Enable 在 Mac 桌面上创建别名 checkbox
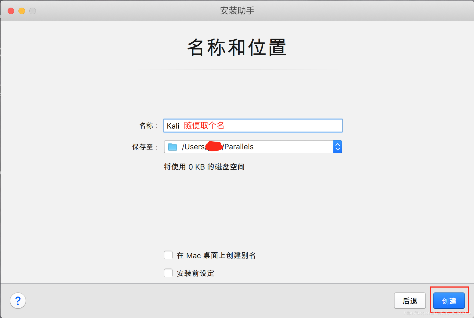The height and width of the screenshot is (318, 474). (168, 255)
